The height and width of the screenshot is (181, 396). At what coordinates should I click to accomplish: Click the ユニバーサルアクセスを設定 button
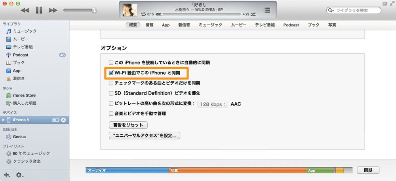[145, 136]
